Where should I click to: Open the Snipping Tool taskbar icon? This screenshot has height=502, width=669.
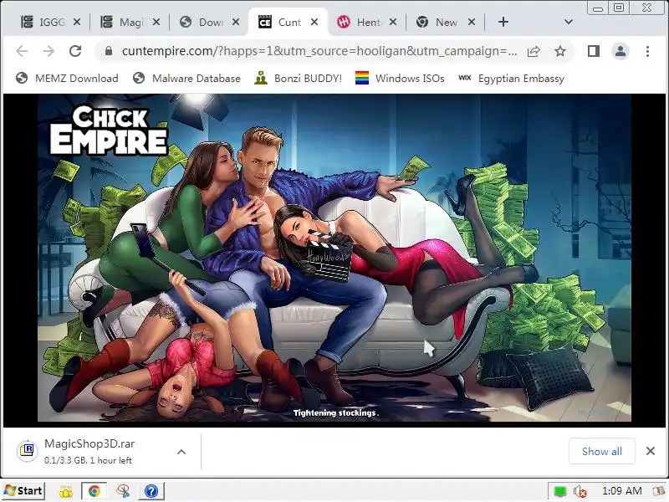click(x=123, y=492)
